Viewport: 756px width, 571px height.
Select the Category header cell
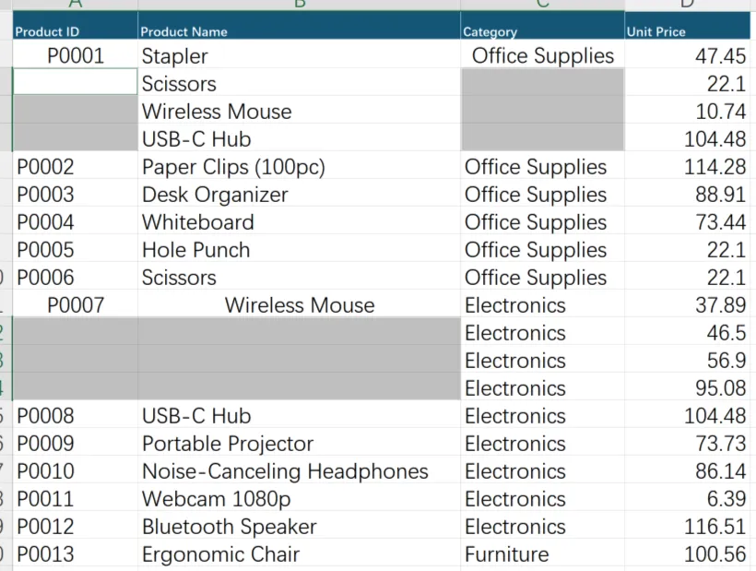[x=542, y=26]
